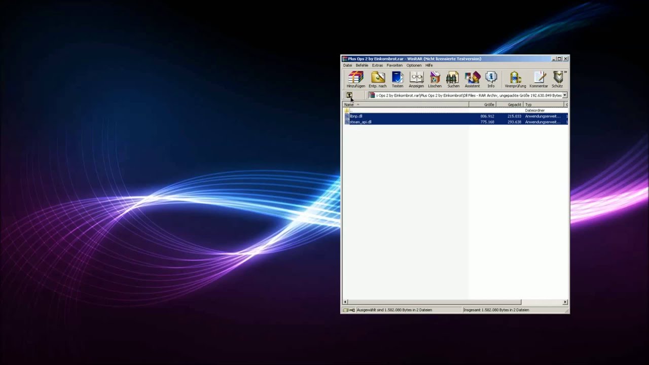
Task: Click "Ausgewählt sind 1.582.080 Bytes" status text
Action: (394, 310)
